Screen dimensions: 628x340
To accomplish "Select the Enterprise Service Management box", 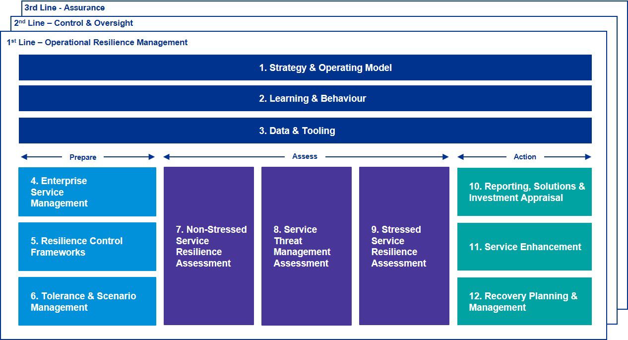I will coord(87,192).
